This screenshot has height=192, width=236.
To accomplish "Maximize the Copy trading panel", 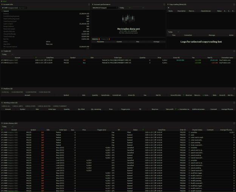I will [x=234, y=5].
